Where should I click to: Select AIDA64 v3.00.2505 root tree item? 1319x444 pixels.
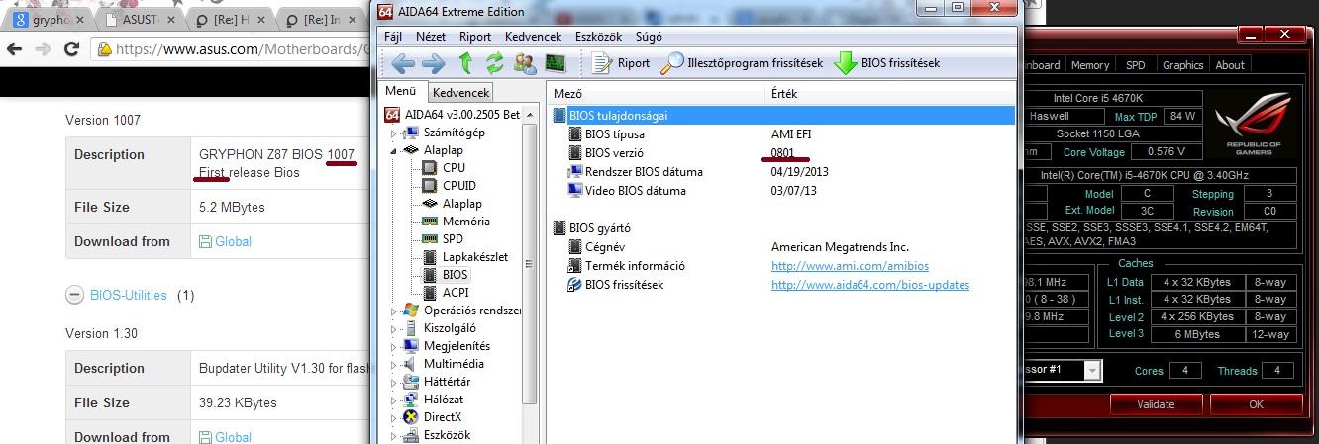[452, 115]
